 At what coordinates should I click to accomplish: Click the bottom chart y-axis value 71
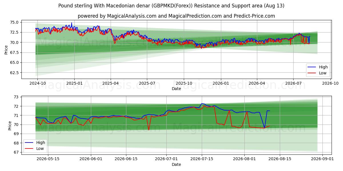coord(16,115)
